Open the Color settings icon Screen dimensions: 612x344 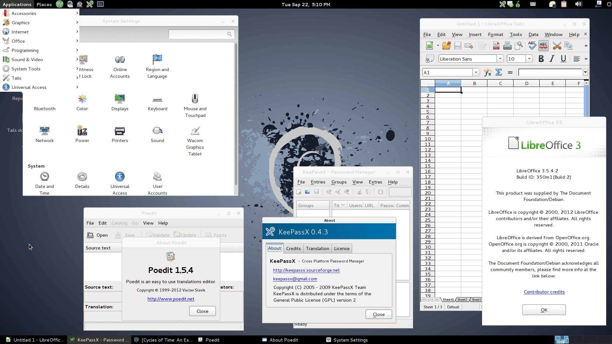(x=82, y=103)
